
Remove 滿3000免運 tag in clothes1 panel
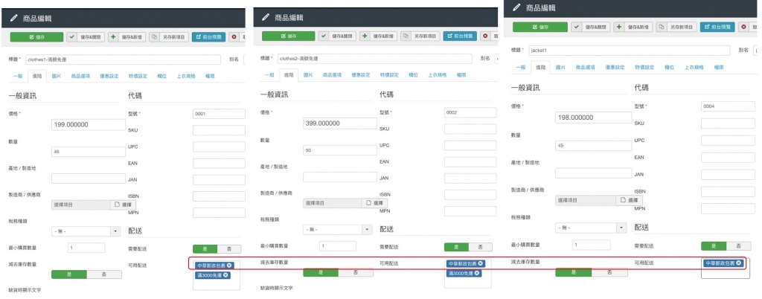227,275
